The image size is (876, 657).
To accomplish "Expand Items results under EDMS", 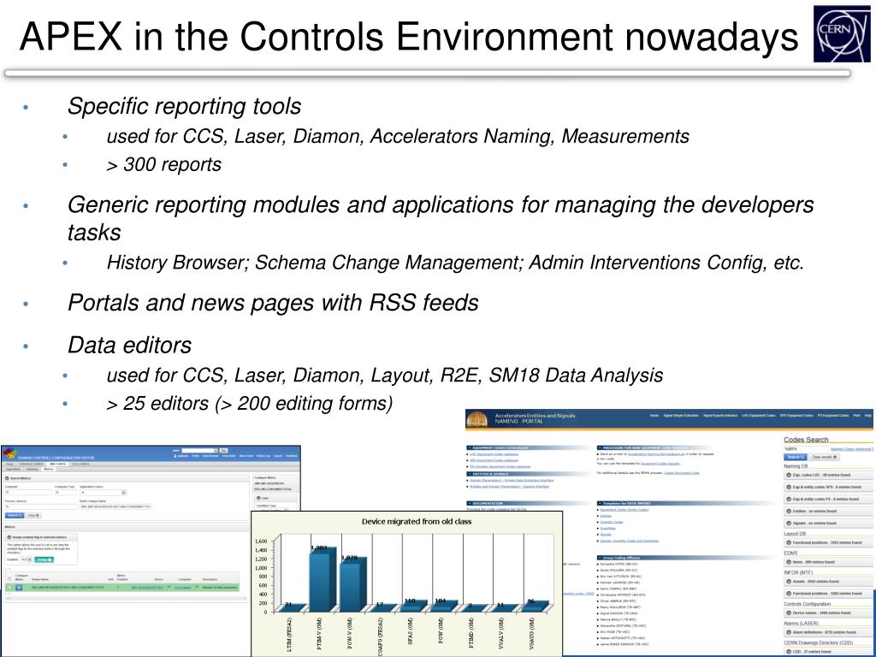I will 788,562.
